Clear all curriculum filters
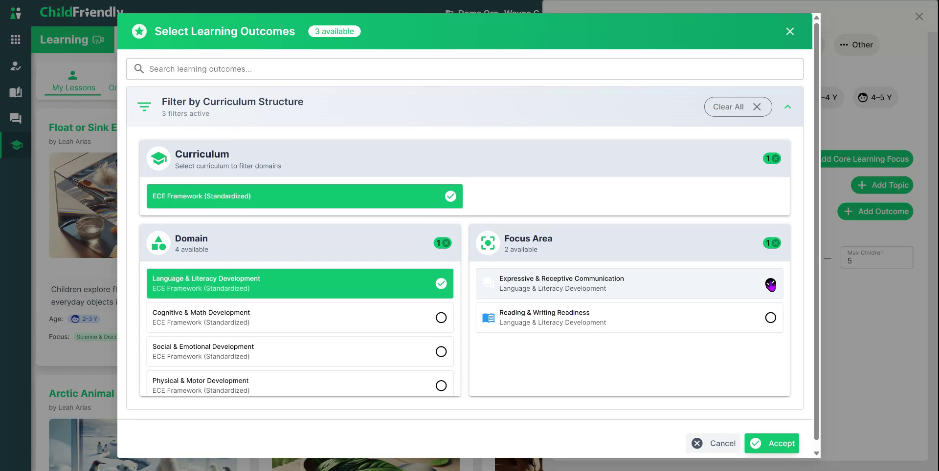This screenshot has height=471, width=939. [x=738, y=107]
